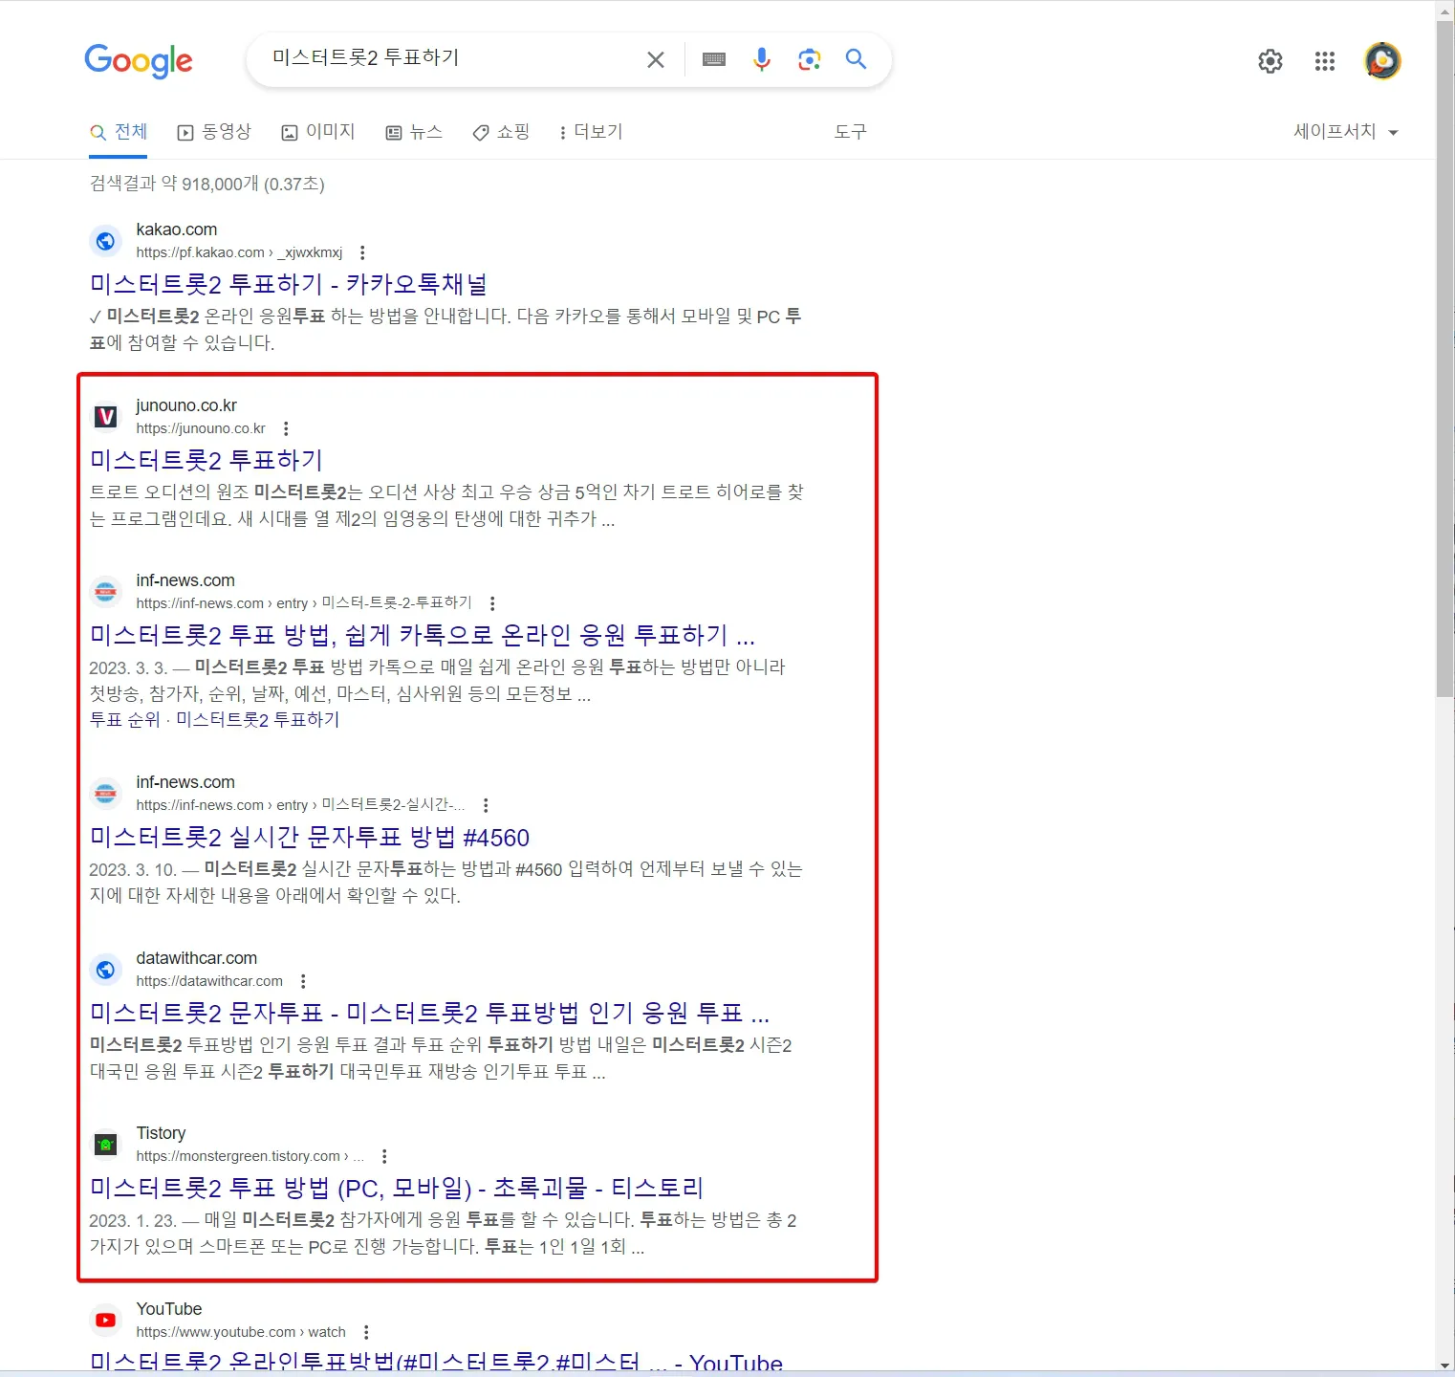Image resolution: width=1455 pixels, height=1377 pixels.
Task: Open result 미스터트롯2 실시간 문자투표 방법 #4560
Action: click(310, 838)
